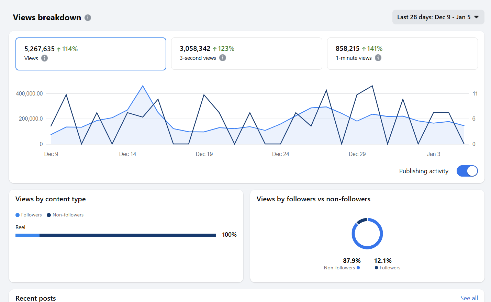Viewport: 491px width, 302px height.
Task: Click info icon next to 1-minute views
Action: point(378,58)
